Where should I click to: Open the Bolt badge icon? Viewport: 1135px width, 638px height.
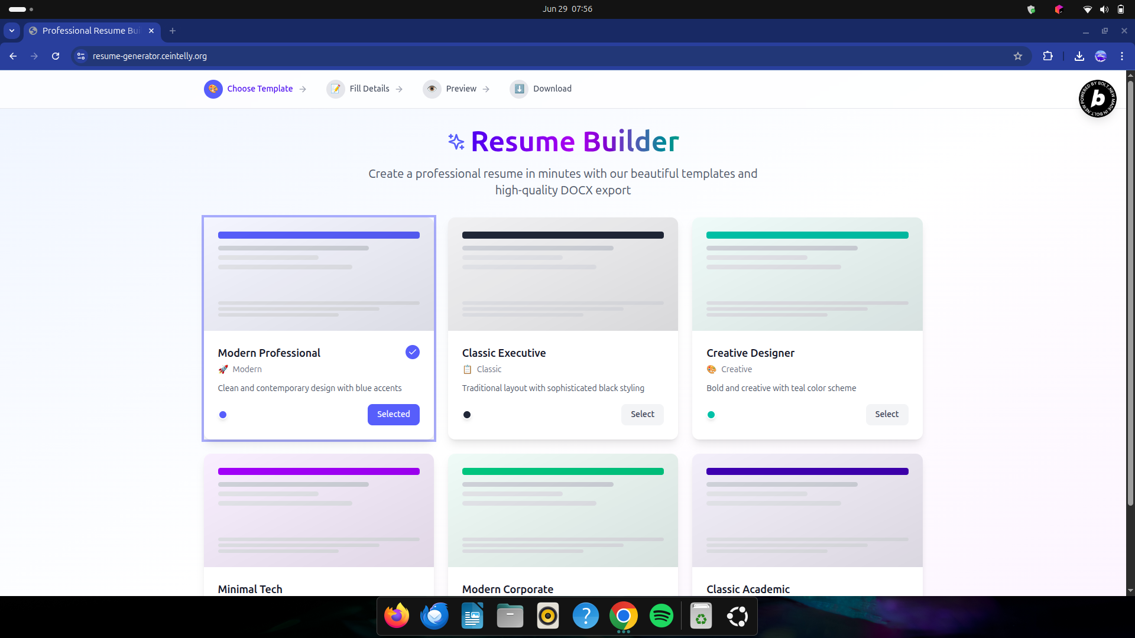(1098, 99)
